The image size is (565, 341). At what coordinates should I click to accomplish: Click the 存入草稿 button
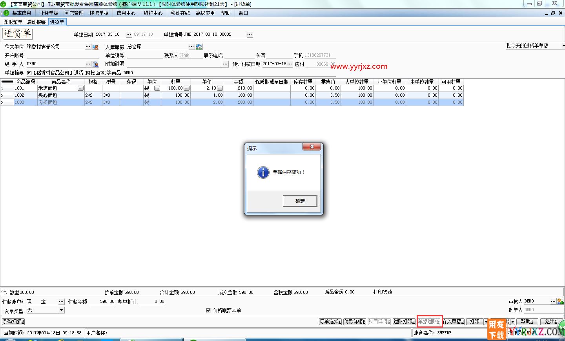point(453,321)
